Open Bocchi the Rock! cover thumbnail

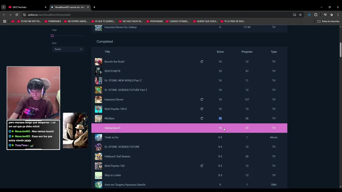(x=98, y=62)
